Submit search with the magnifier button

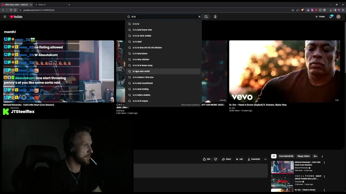[206, 17]
